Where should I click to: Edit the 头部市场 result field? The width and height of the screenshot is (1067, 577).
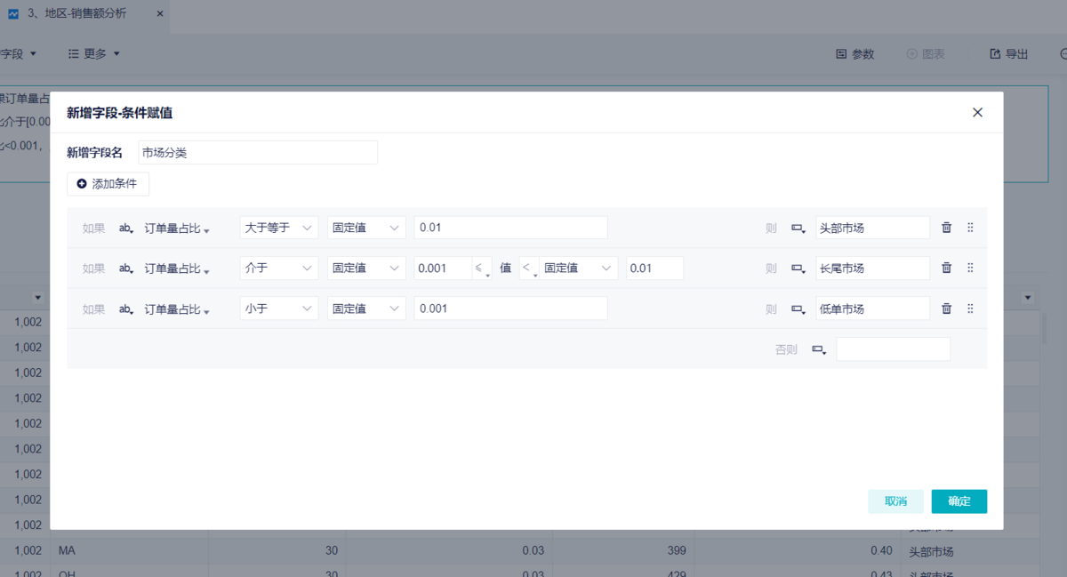[x=872, y=228]
